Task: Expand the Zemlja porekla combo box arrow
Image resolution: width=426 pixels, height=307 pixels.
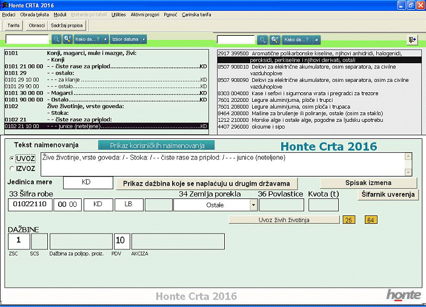Action: pos(253,204)
